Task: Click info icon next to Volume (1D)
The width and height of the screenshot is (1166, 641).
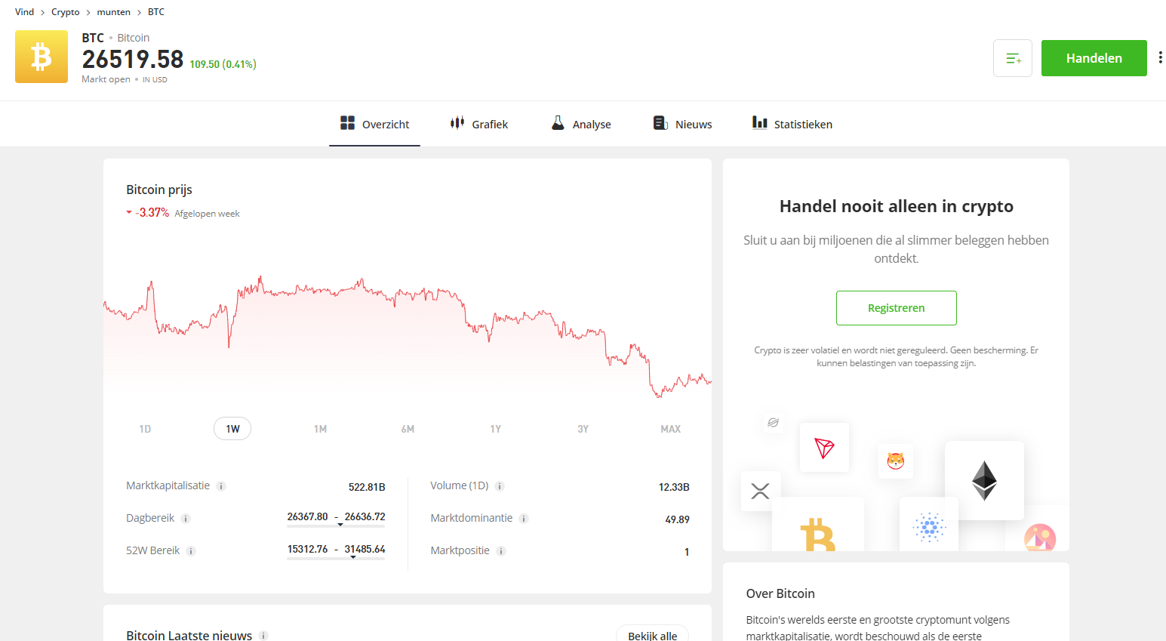Action: [x=500, y=486]
